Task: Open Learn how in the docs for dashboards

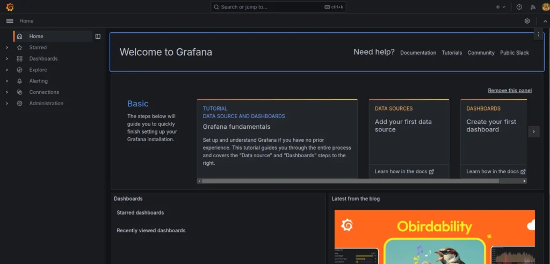Action: [x=496, y=172]
